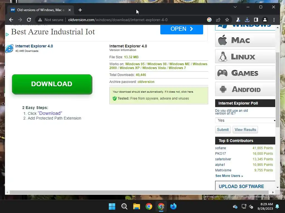Click 'click here' manual download message
Image resolution: width=285 pixels, height=213 pixels.
click(x=187, y=92)
